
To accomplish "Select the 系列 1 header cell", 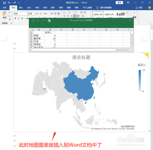I will 50,33.
